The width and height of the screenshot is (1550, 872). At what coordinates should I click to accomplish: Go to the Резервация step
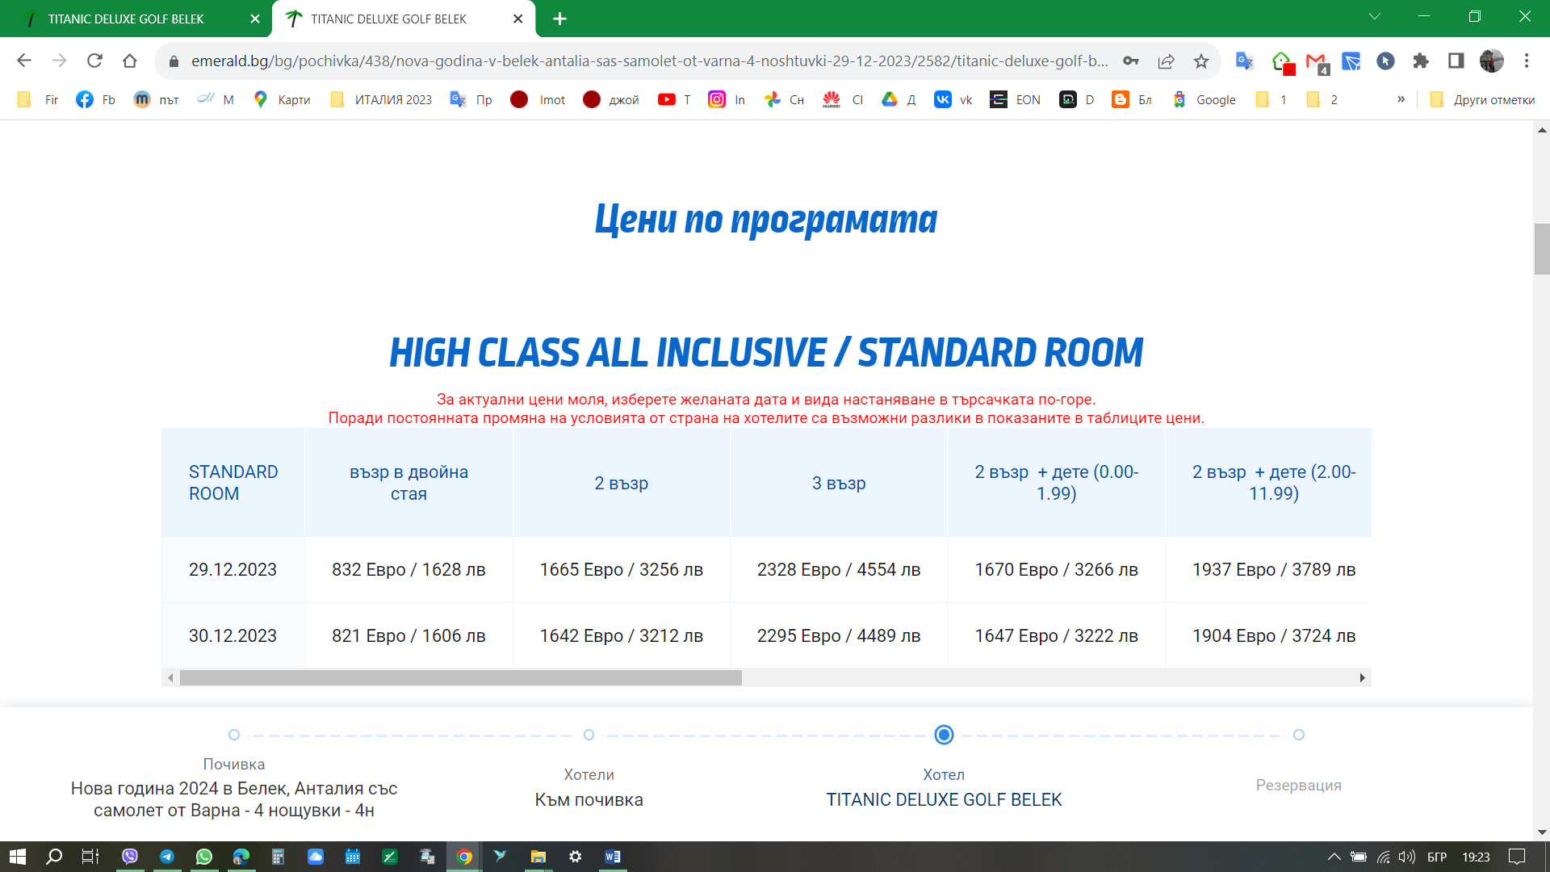(1298, 786)
